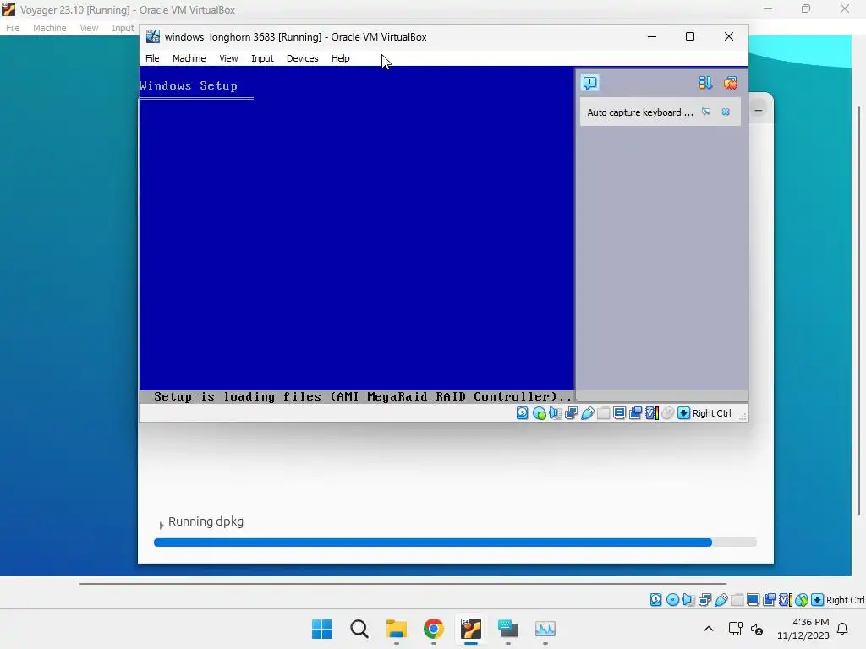The width and height of the screenshot is (866, 649).
Task: Open Input menu in Voyager VM window
Action: [x=123, y=28]
